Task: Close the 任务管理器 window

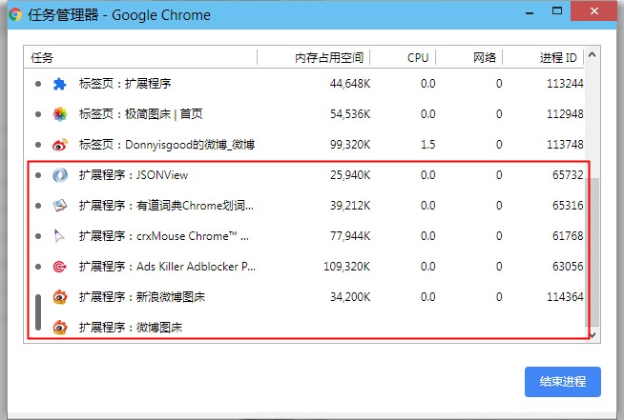Action: coord(593,11)
